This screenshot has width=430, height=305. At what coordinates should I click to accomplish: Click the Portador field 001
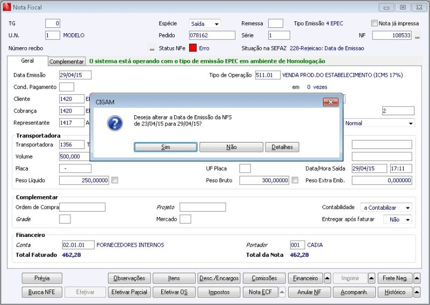(x=297, y=245)
